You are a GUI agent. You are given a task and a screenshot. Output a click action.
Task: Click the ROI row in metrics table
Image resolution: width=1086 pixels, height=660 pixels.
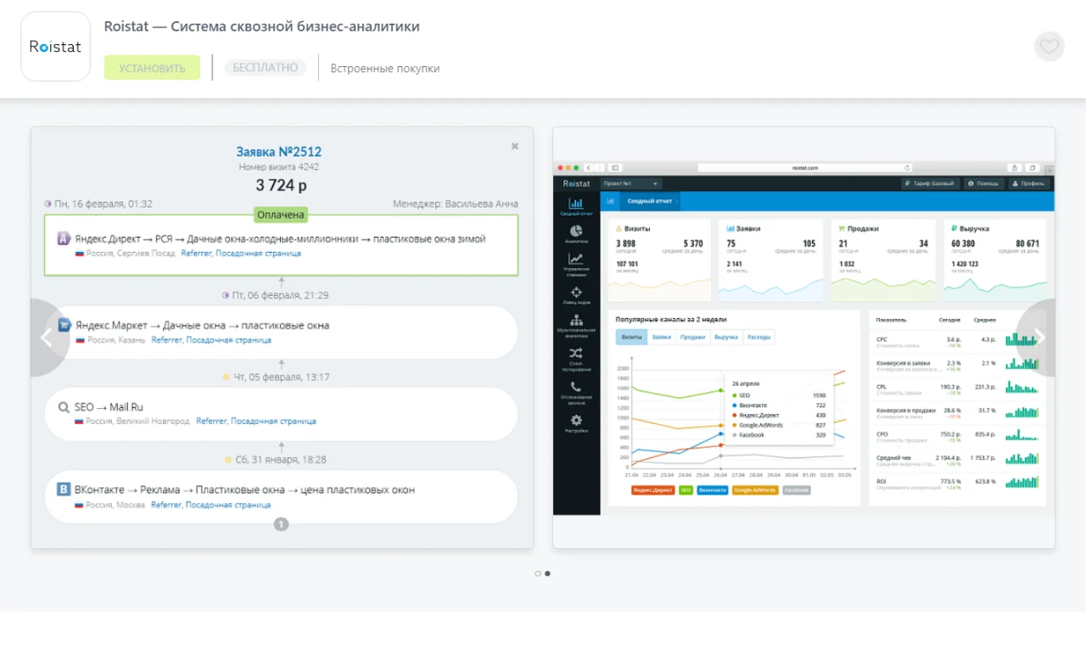957,484
